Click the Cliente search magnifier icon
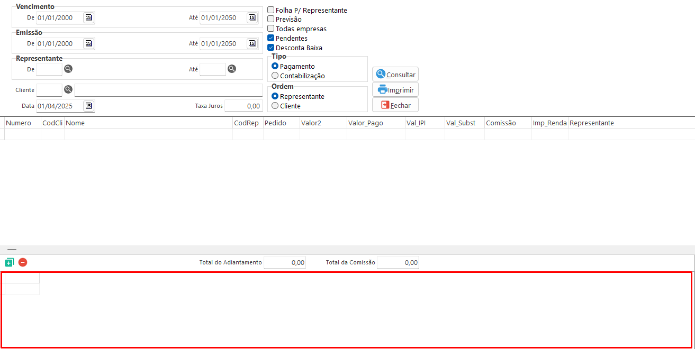This screenshot has width=695, height=349. tap(68, 90)
